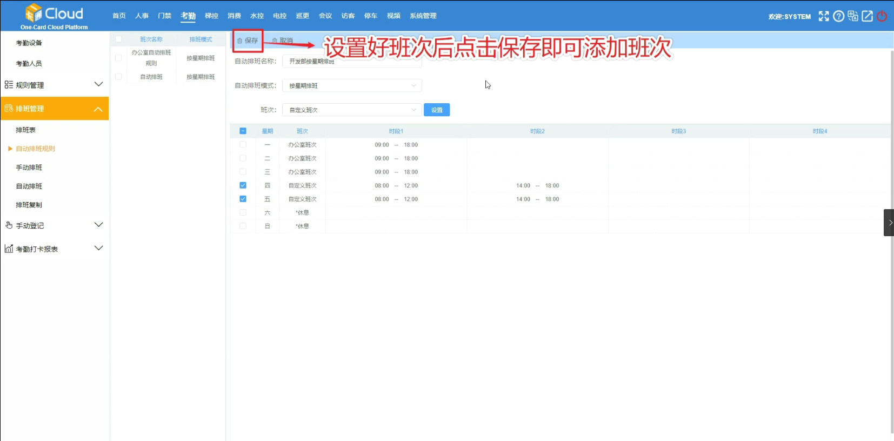
Task: Expand the 考勤打卡报表 menu
Action: tap(98, 248)
